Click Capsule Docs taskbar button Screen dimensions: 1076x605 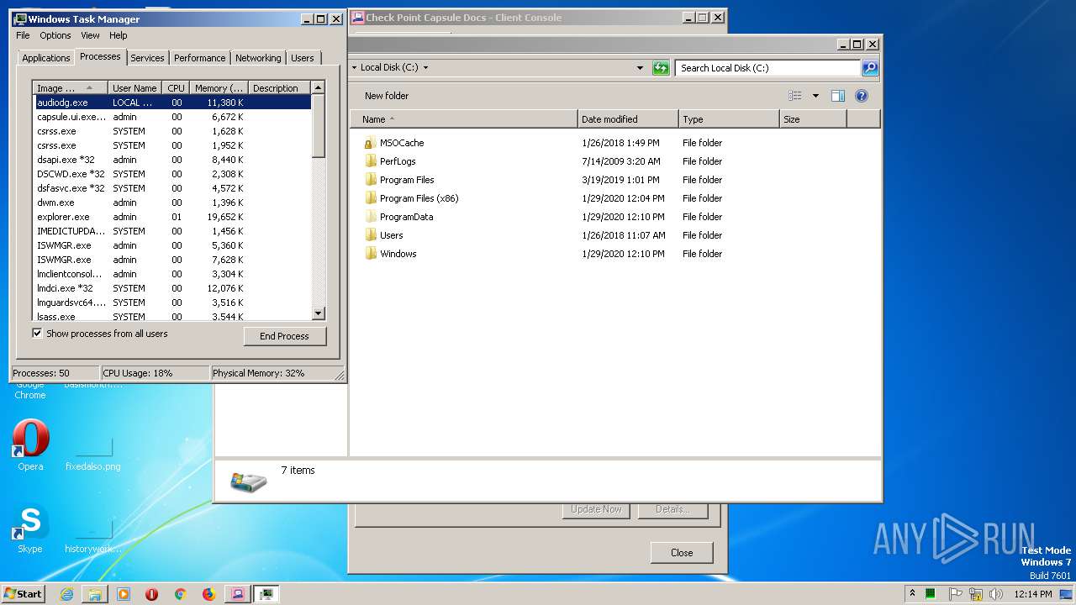click(x=237, y=594)
